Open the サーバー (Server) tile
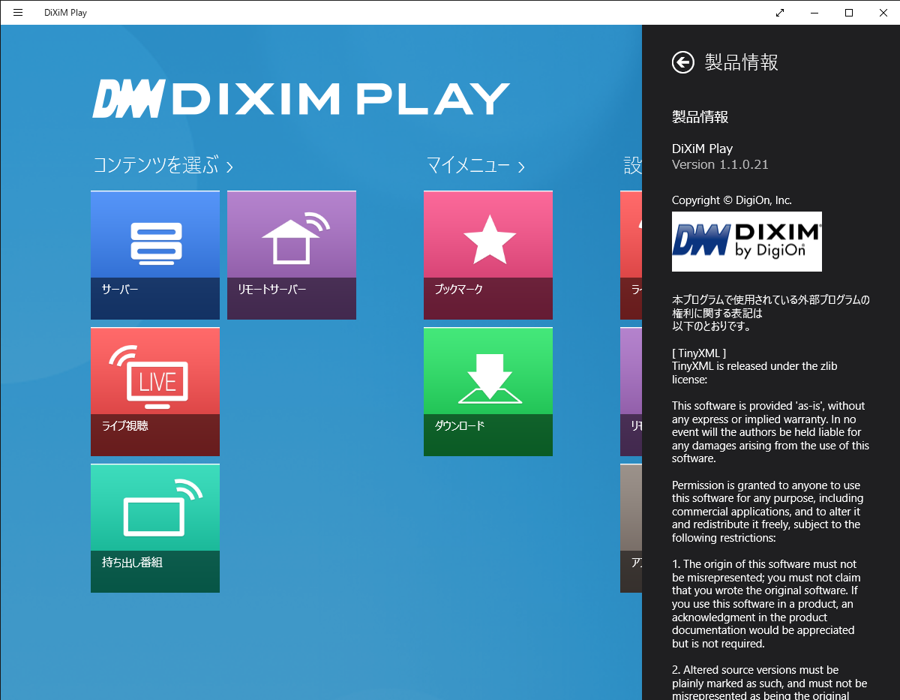Image resolution: width=900 pixels, height=700 pixels. [x=154, y=255]
